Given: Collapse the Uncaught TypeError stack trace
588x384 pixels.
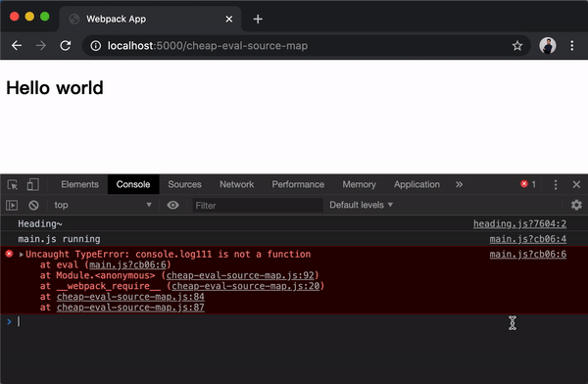Looking at the screenshot, I should click(22, 255).
